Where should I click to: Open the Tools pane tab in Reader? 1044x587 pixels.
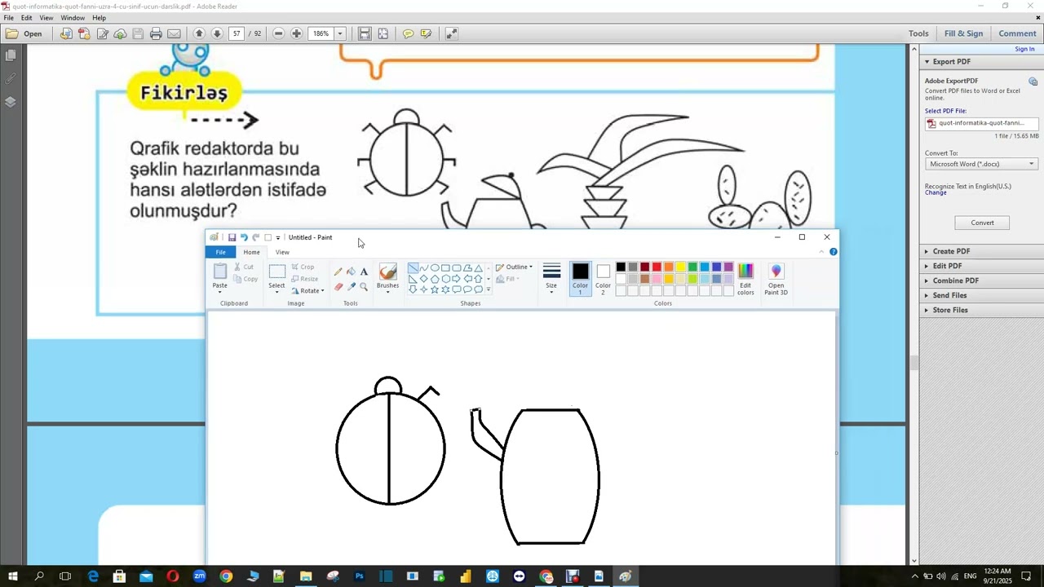(x=918, y=33)
